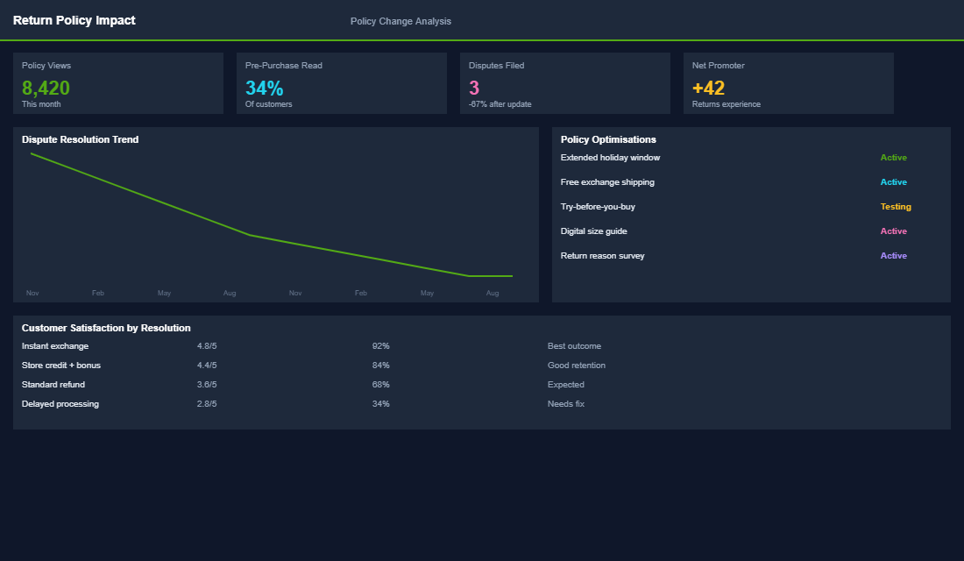This screenshot has height=561, width=964.
Task: Click the Nov axis label
Action: 32,293
